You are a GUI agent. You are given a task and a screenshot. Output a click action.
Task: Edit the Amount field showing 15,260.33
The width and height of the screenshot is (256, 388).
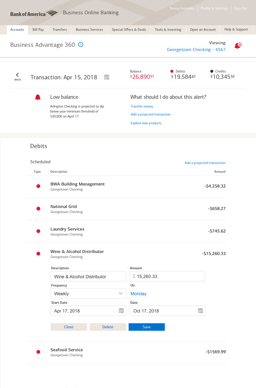pyautogui.click(x=167, y=276)
